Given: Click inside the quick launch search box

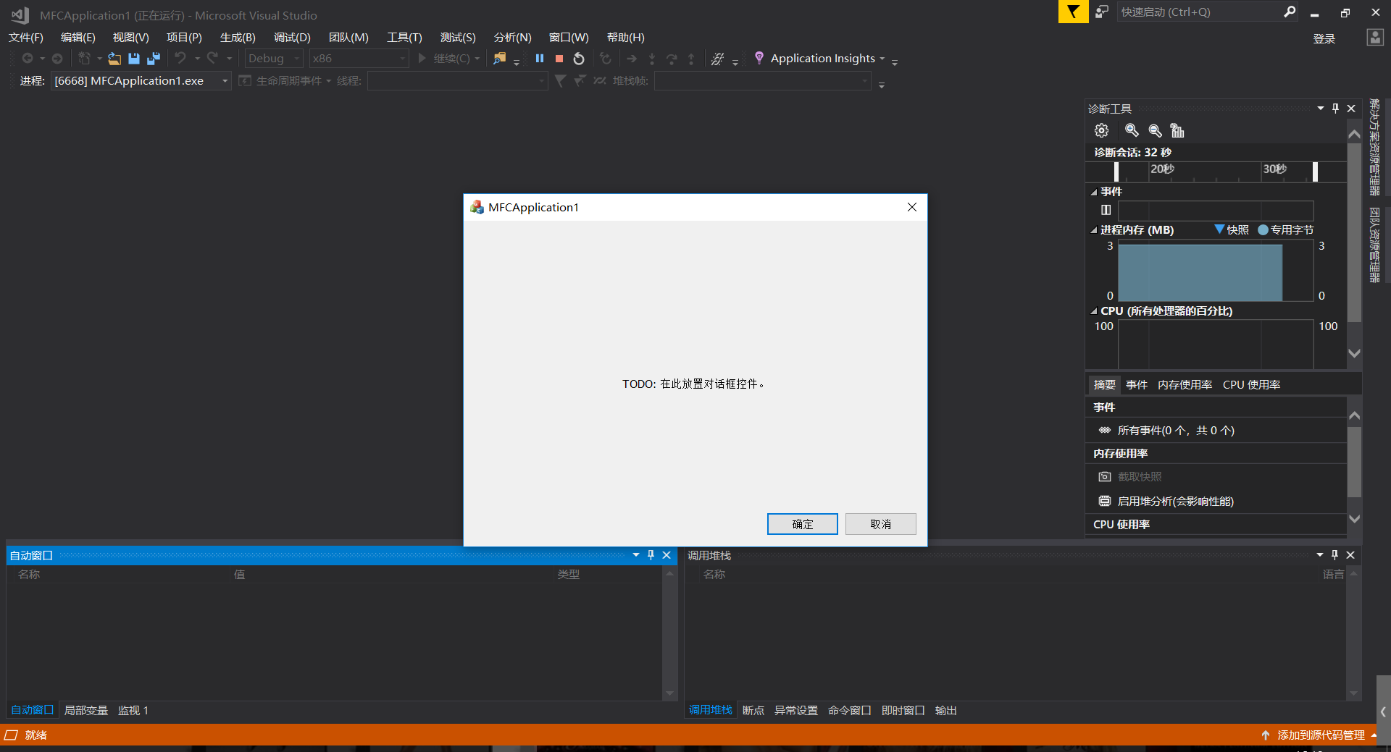Looking at the screenshot, I should click(1199, 12).
